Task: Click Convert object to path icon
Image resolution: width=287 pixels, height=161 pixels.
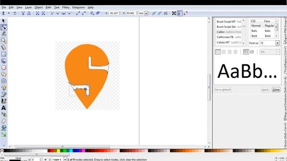Action: [x=92, y=13]
